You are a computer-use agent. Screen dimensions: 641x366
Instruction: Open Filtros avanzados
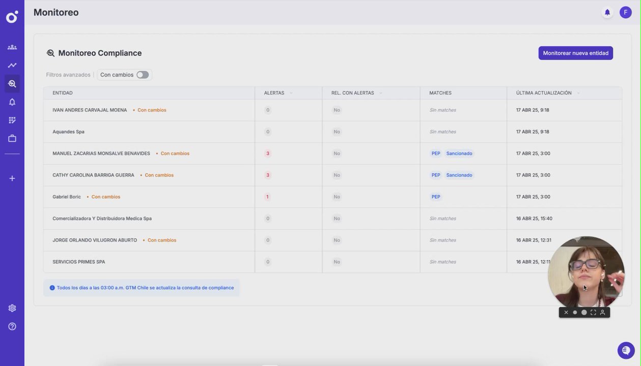pos(68,75)
